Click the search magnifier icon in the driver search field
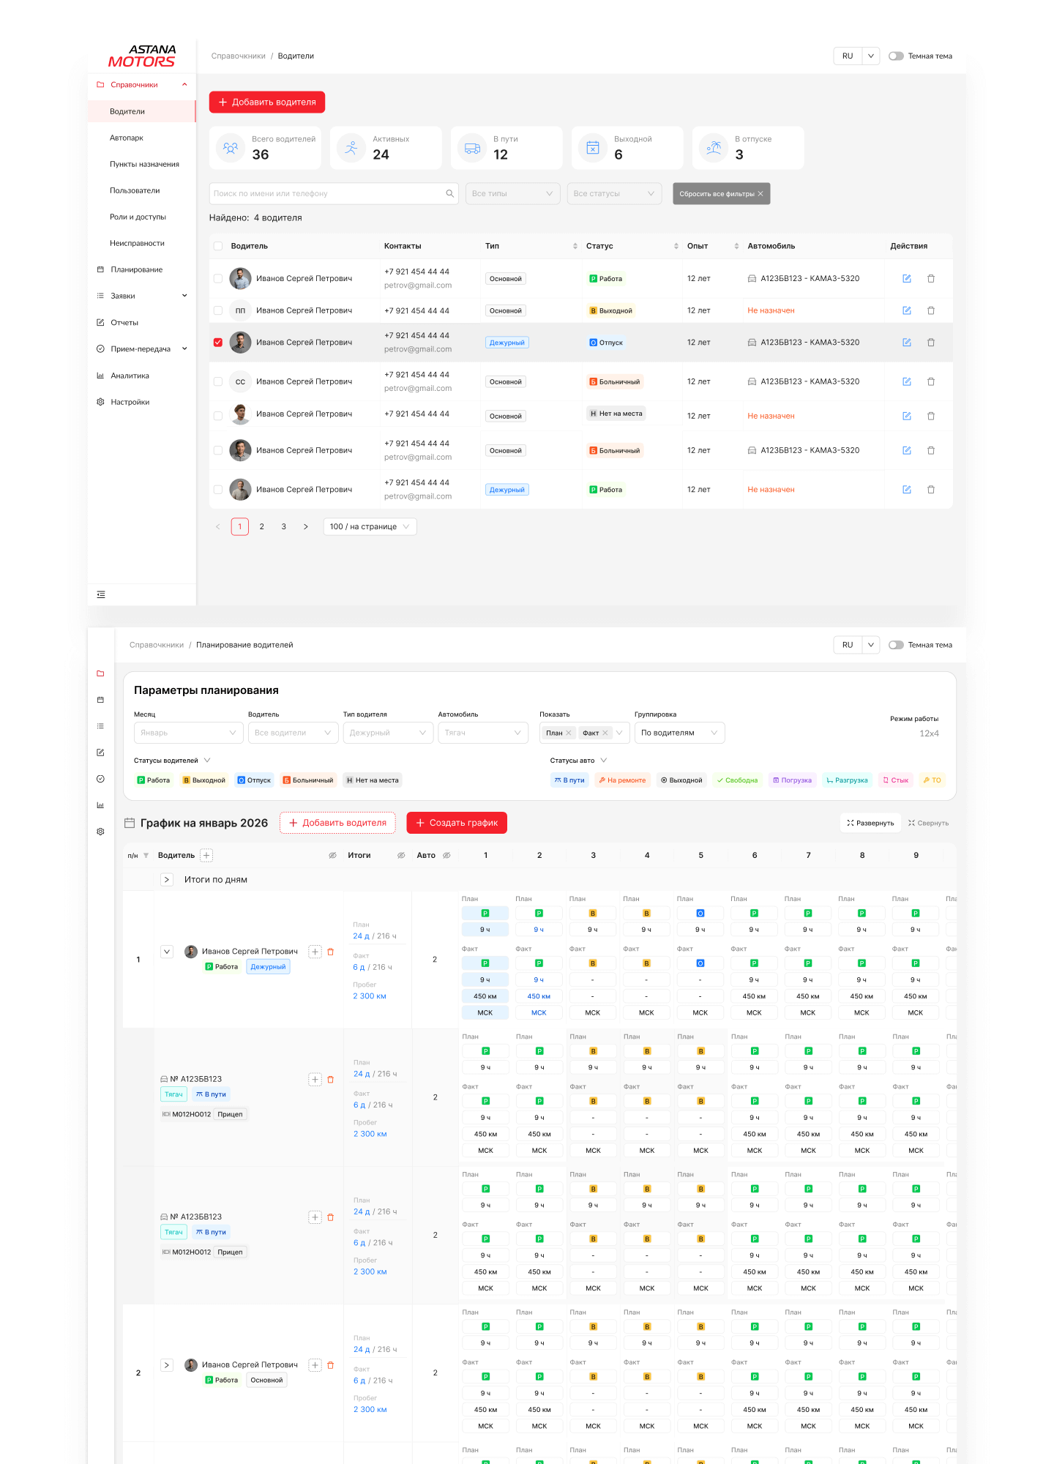Viewport: 1054px width, 1464px height. pos(449,193)
